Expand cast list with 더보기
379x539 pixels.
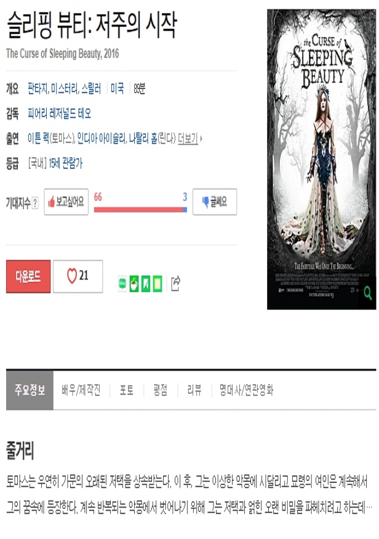click(189, 138)
